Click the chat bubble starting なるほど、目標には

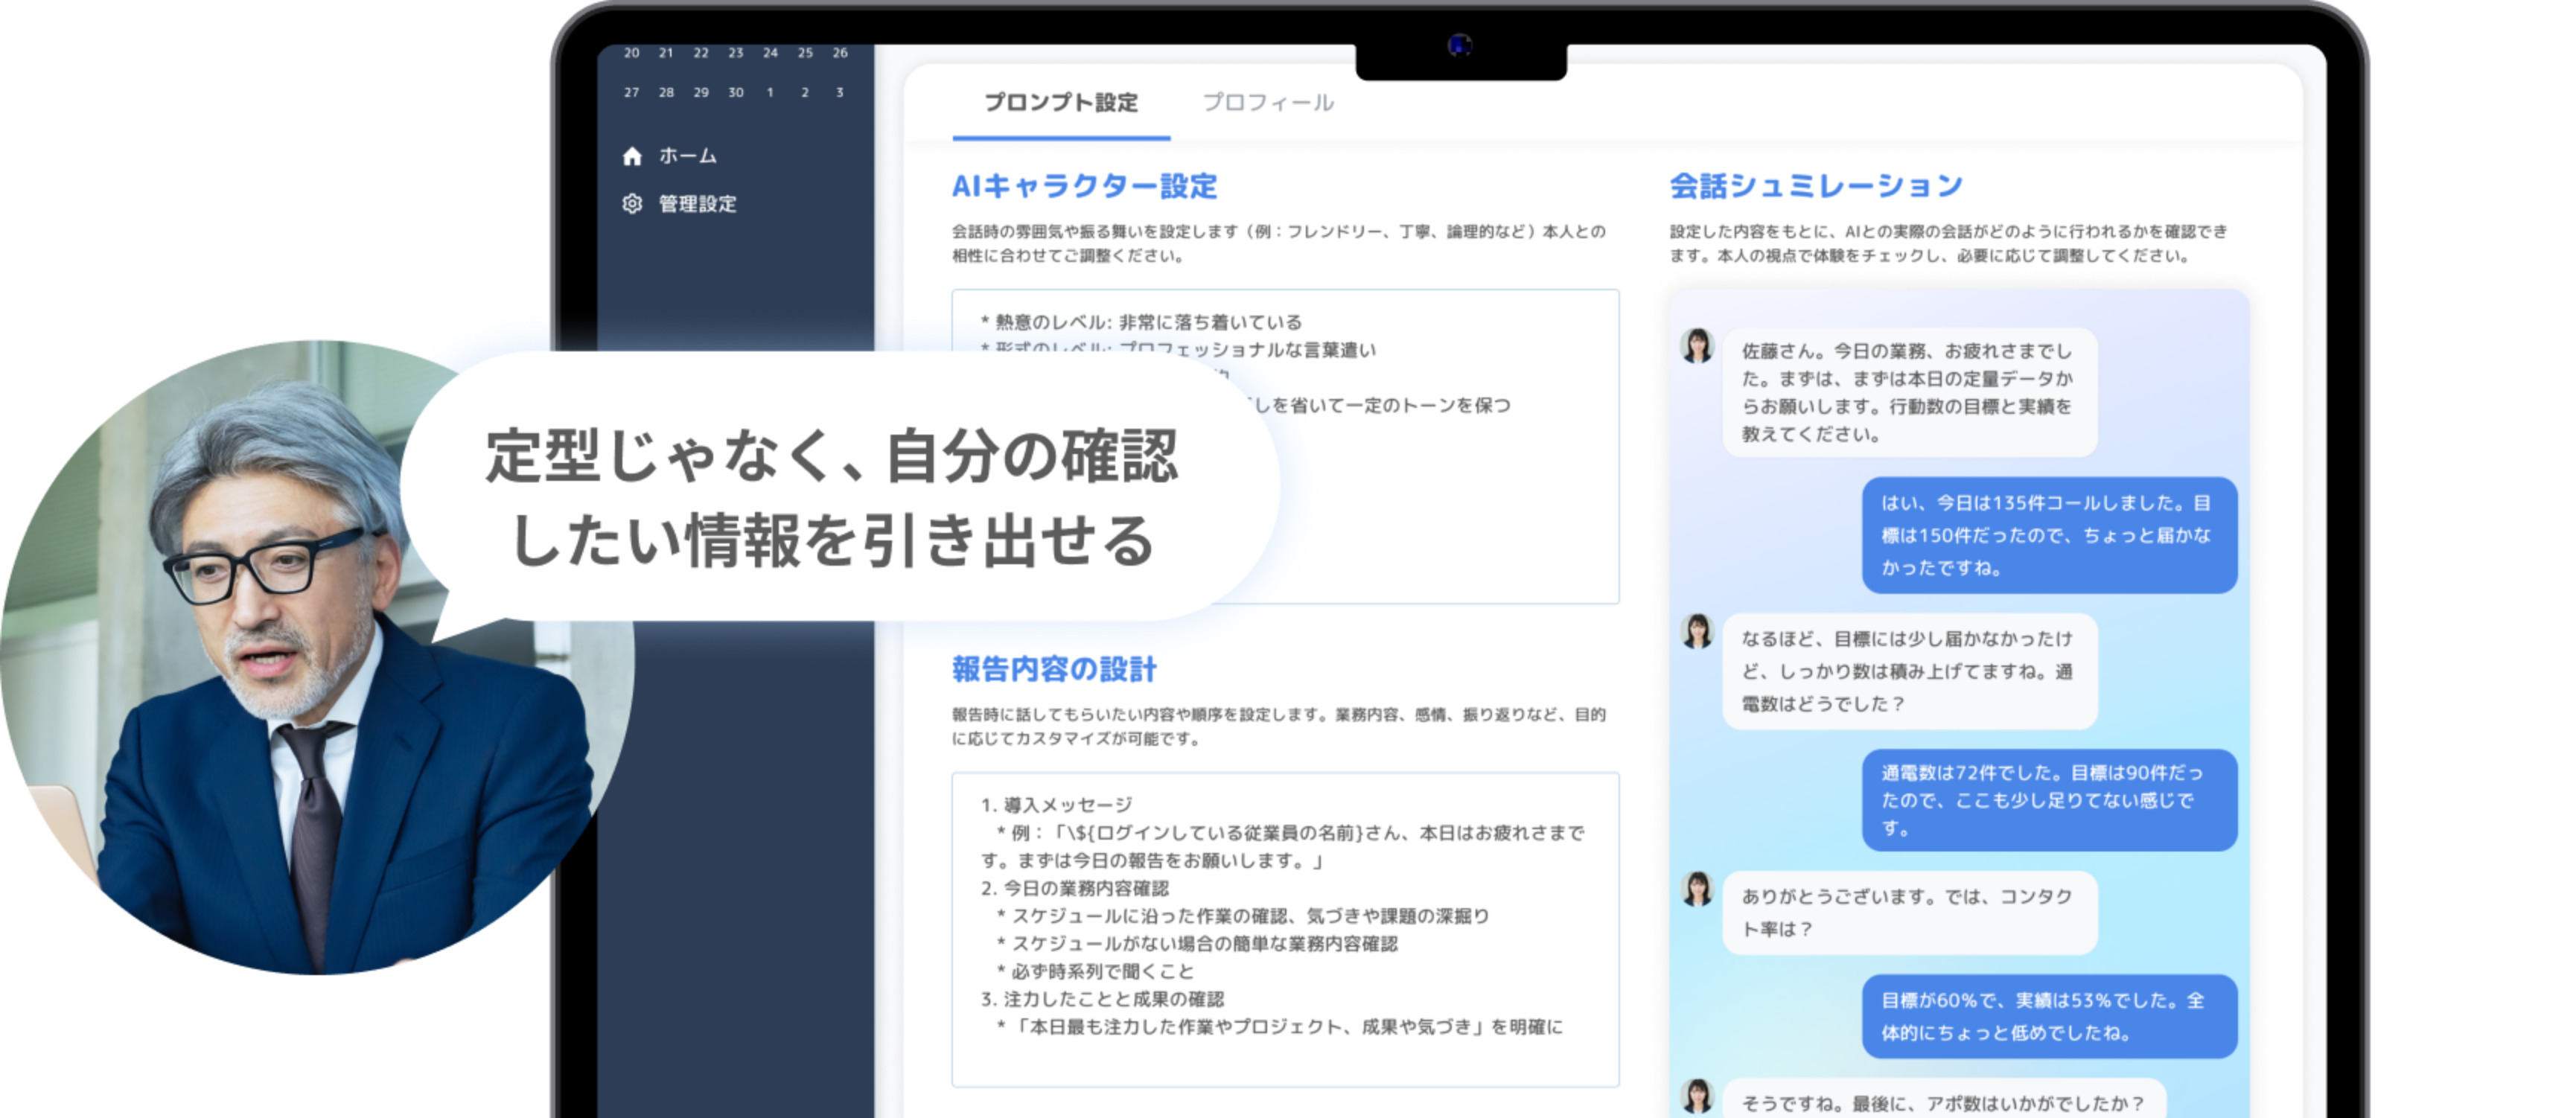pyautogui.click(x=1909, y=671)
